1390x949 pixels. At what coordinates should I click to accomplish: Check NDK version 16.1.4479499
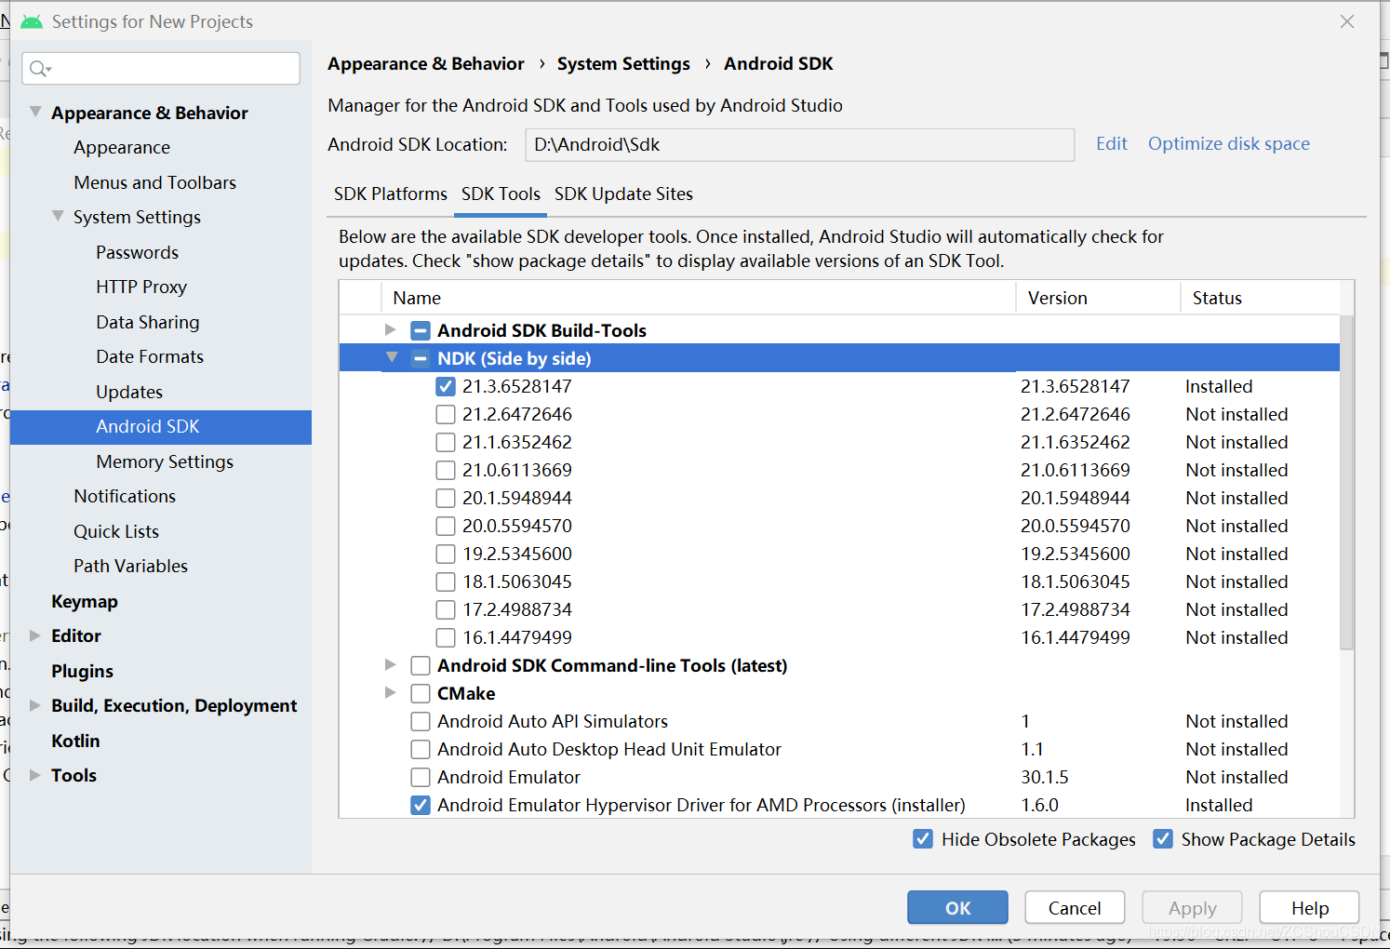(x=446, y=637)
